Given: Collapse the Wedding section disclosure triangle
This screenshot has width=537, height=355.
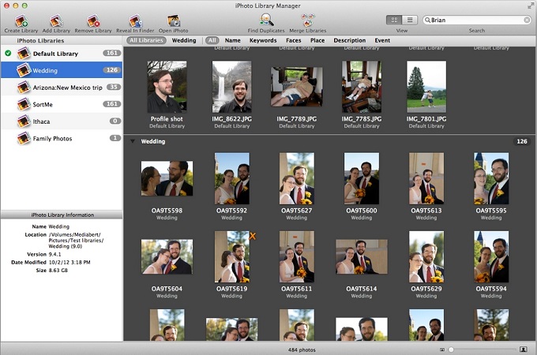Looking at the screenshot, I should coord(132,141).
